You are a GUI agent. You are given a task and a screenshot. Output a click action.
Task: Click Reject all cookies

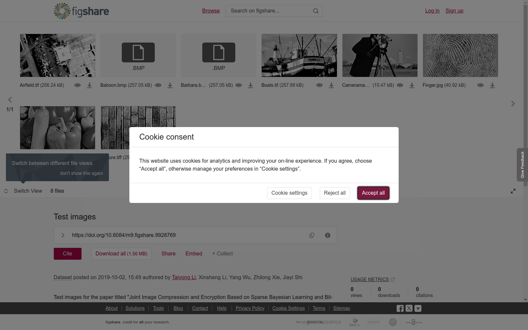tap(335, 193)
